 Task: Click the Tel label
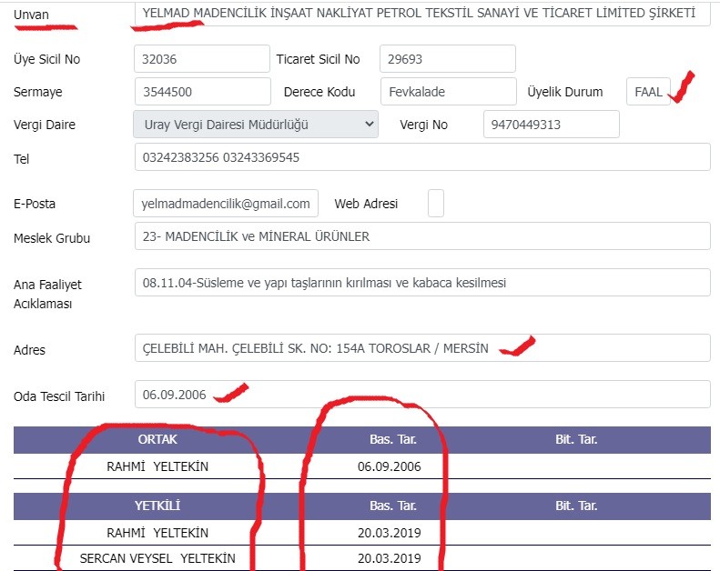coord(22,159)
